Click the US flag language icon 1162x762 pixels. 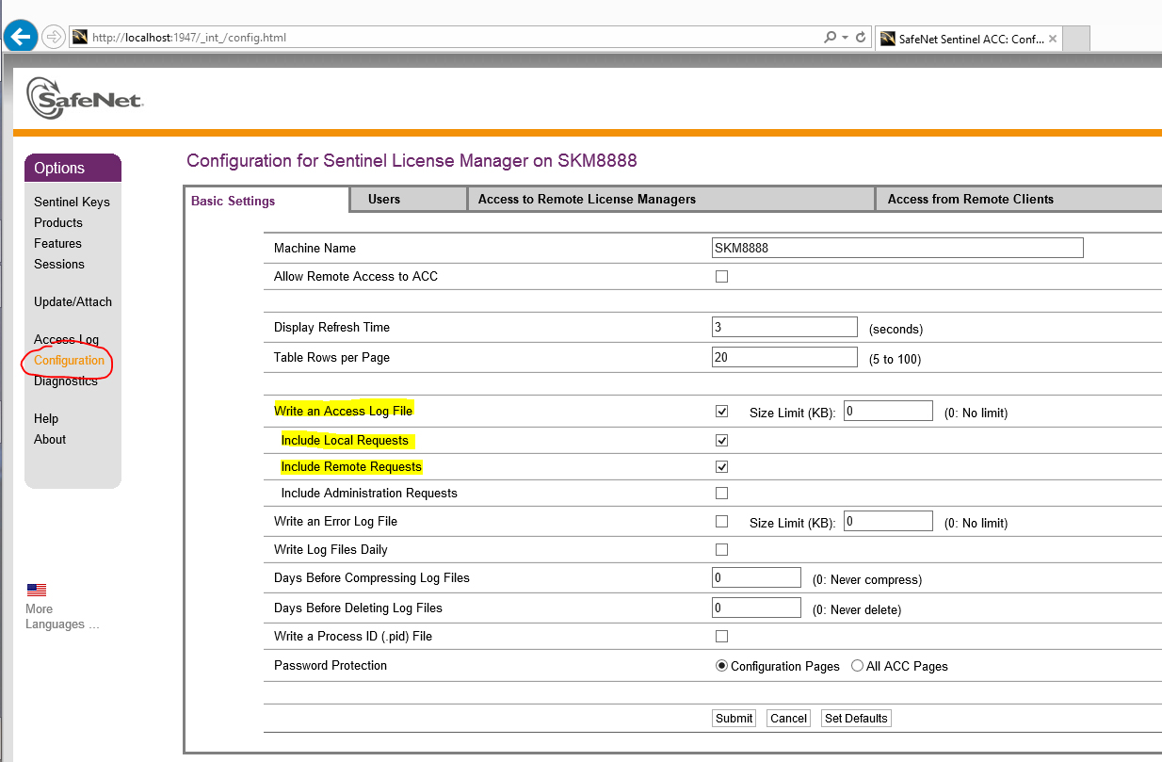37,591
